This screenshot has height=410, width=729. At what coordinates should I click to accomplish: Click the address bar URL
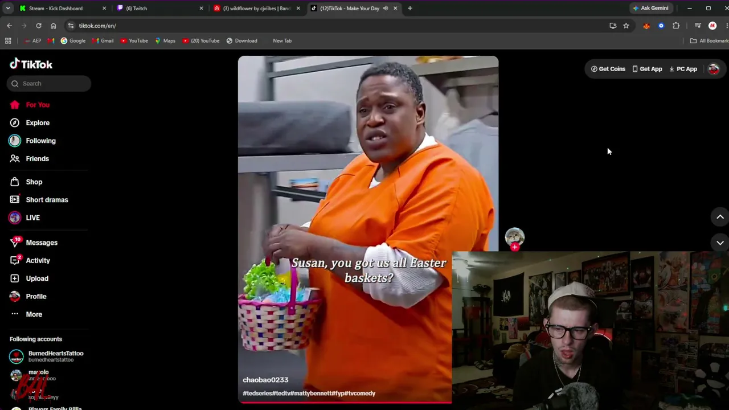pos(97,26)
